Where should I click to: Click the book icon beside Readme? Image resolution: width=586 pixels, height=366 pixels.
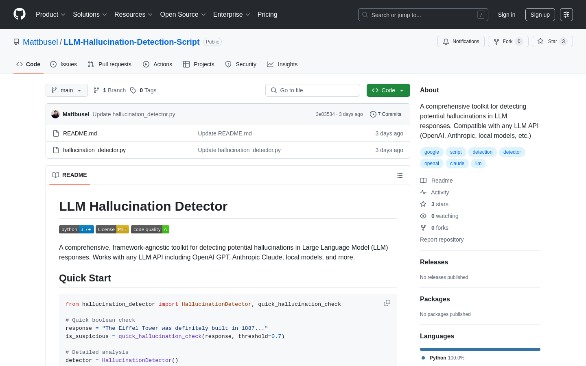pyautogui.click(x=423, y=181)
